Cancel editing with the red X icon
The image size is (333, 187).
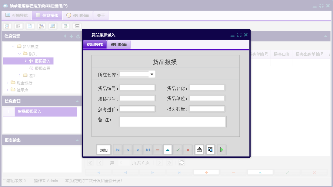(x=188, y=149)
